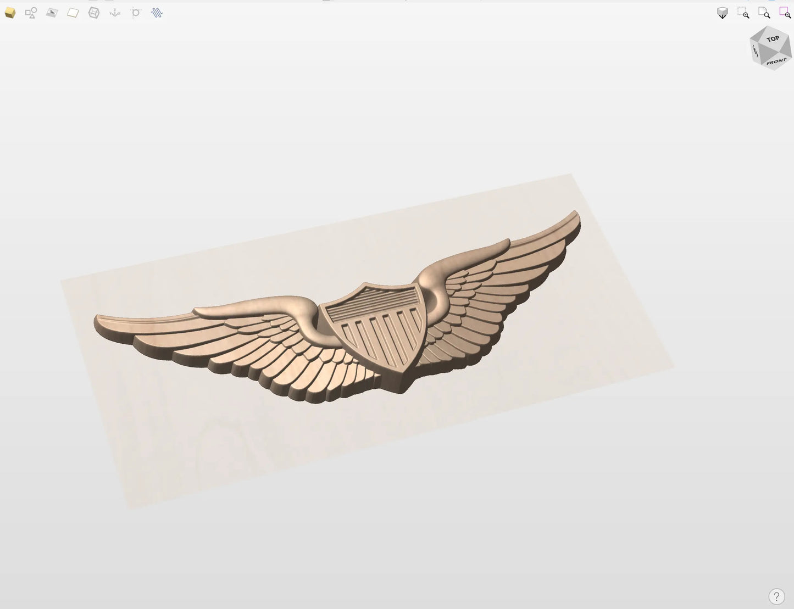Show the XYZ axis origin icon

coord(115,13)
